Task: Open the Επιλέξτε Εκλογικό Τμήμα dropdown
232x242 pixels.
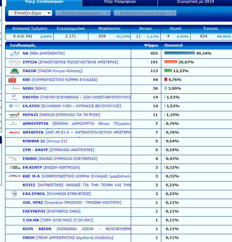Action: [x=145, y=13]
